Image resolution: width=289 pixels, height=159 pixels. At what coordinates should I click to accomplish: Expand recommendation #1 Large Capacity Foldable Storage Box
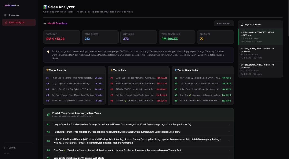pyautogui.click(x=139, y=124)
